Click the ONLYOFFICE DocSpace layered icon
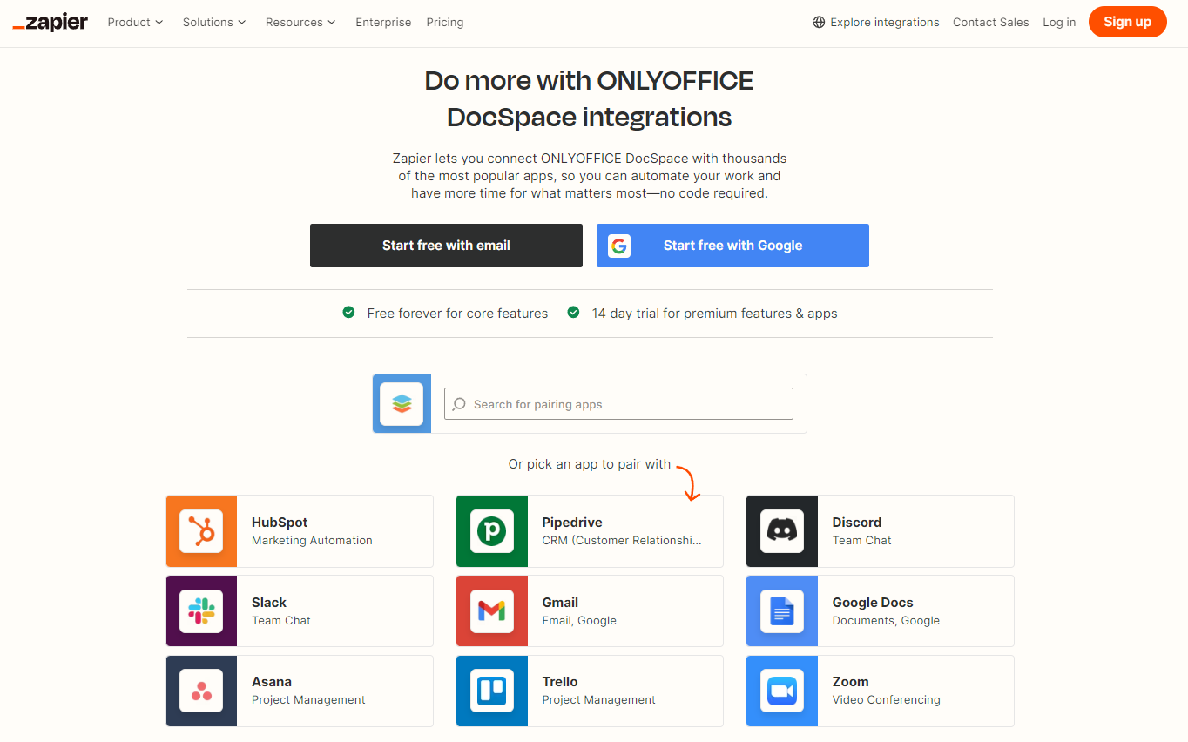 (x=402, y=404)
